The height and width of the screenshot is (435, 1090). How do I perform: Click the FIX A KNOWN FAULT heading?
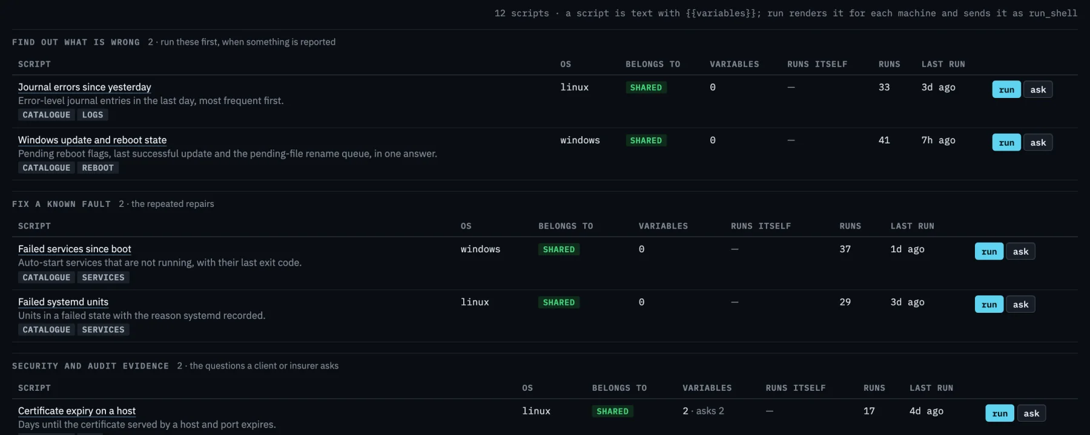[x=61, y=204]
